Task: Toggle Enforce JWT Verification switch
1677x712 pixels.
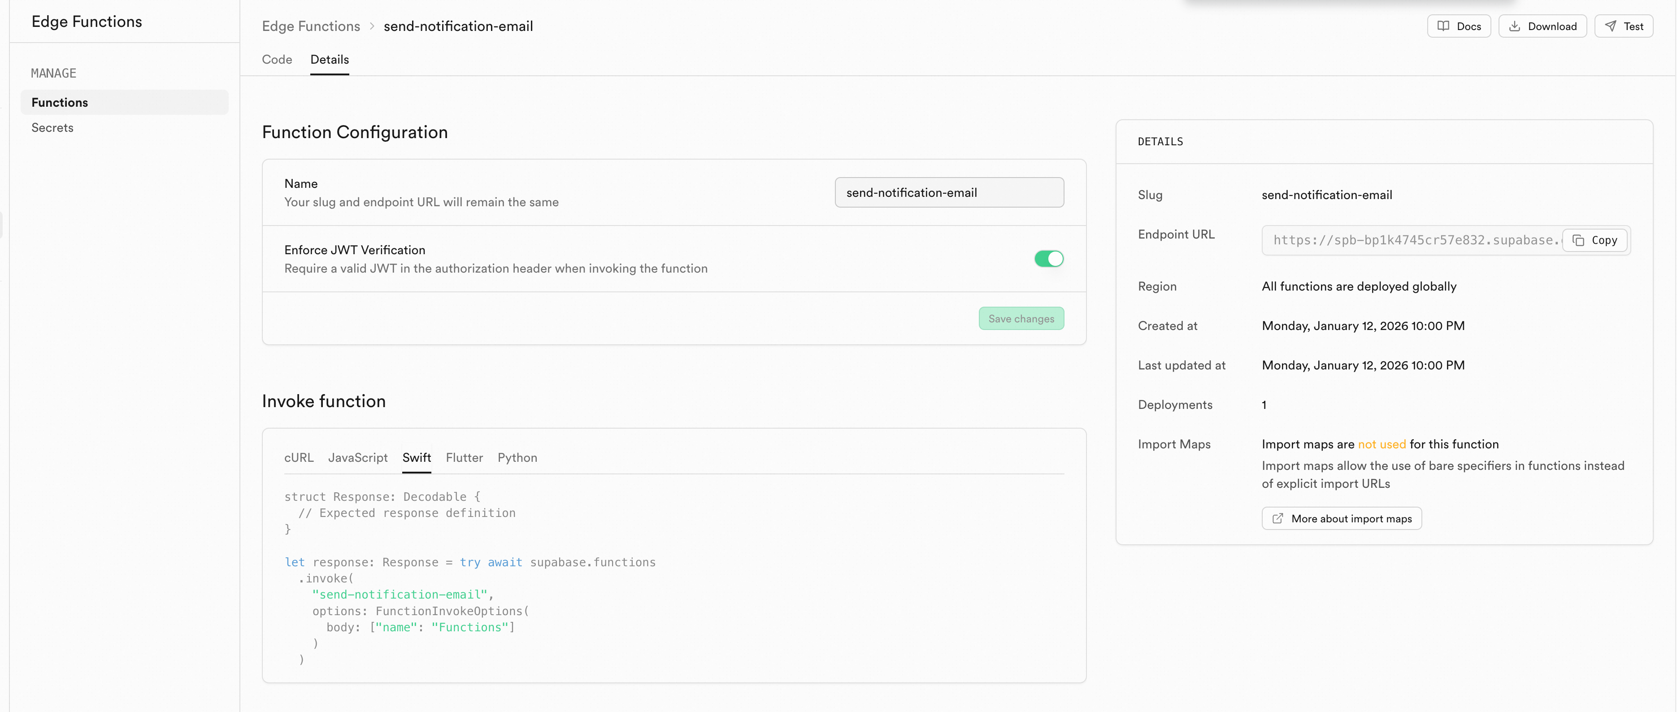Action: click(1048, 258)
